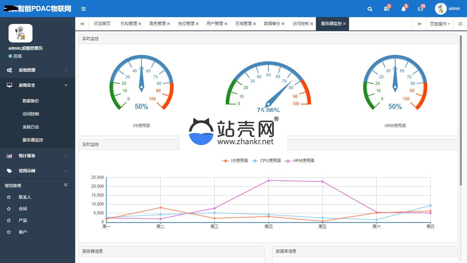
Task: Click the gear icon beside 常用菜单
Action: click(66, 185)
